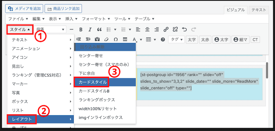Click the clear formatting eraser icon
275x131 pixels.
(107, 39)
